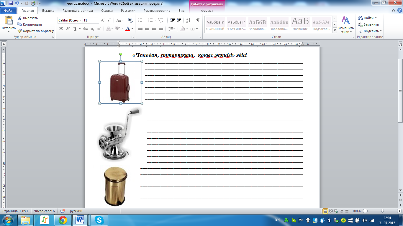Click the 100% zoom level button
Image resolution: width=403 pixels, height=226 pixels.
(356, 211)
